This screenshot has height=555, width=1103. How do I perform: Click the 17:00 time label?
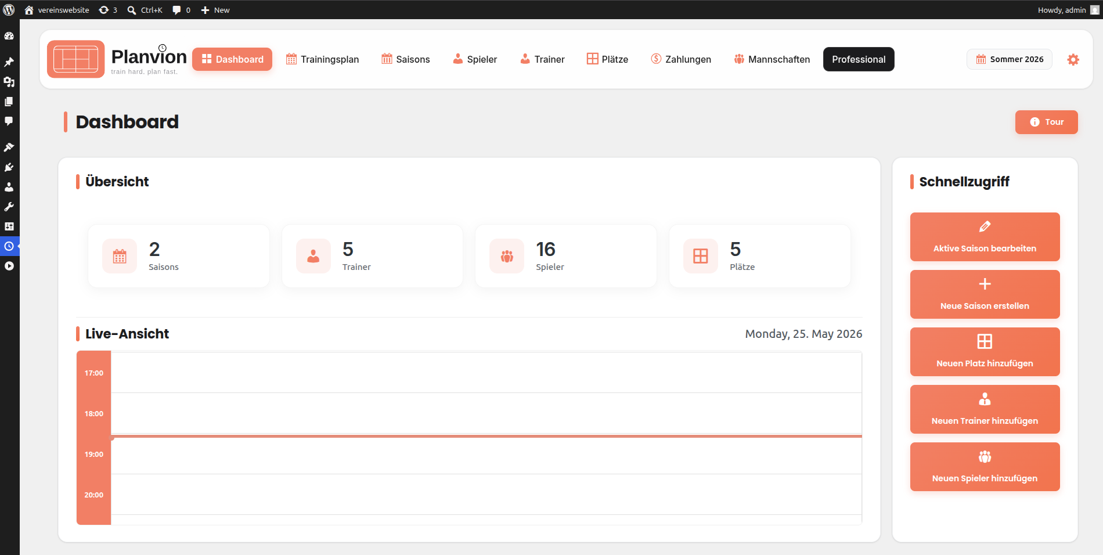pyautogui.click(x=94, y=373)
